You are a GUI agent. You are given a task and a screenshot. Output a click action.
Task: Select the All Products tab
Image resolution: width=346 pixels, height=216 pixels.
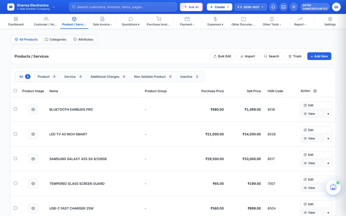[x=26, y=39]
